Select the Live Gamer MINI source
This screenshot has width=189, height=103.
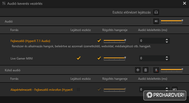(22, 58)
